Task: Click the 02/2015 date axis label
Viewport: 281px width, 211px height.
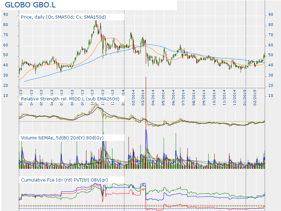Action: pos(255,98)
